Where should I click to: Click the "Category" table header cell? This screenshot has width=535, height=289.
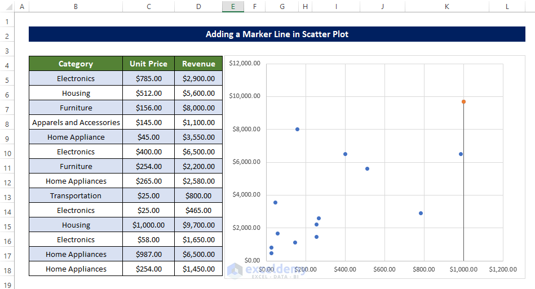(76, 64)
